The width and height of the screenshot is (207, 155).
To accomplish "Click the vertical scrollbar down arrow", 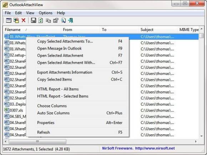I will click(201, 136).
